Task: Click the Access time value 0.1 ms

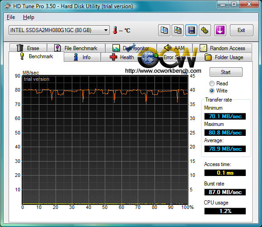Action: point(225,172)
